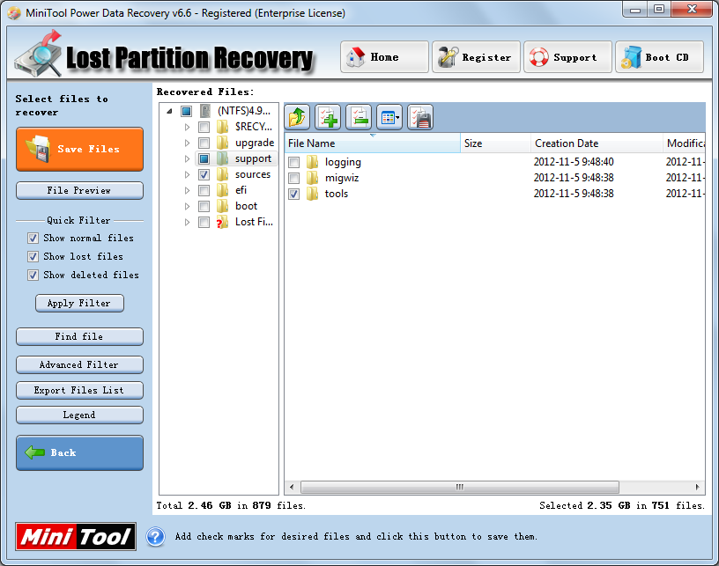719x566 pixels.
Task: Open the view mode toolbar dropdown
Action: 389,117
